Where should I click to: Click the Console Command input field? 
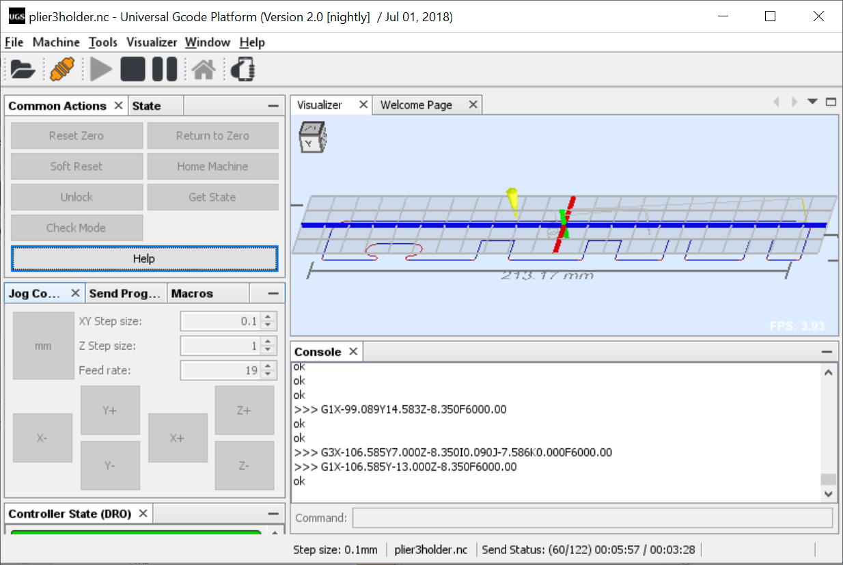592,518
